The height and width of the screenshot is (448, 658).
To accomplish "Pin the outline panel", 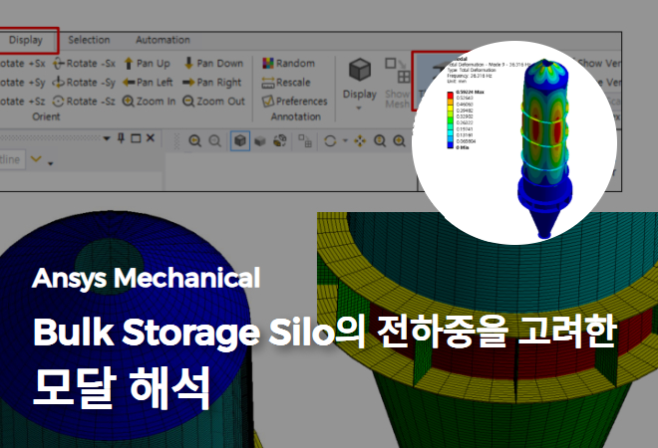I will click(122, 137).
